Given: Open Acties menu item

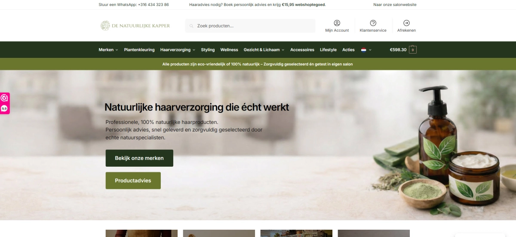Looking at the screenshot, I should [x=348, y=50].
